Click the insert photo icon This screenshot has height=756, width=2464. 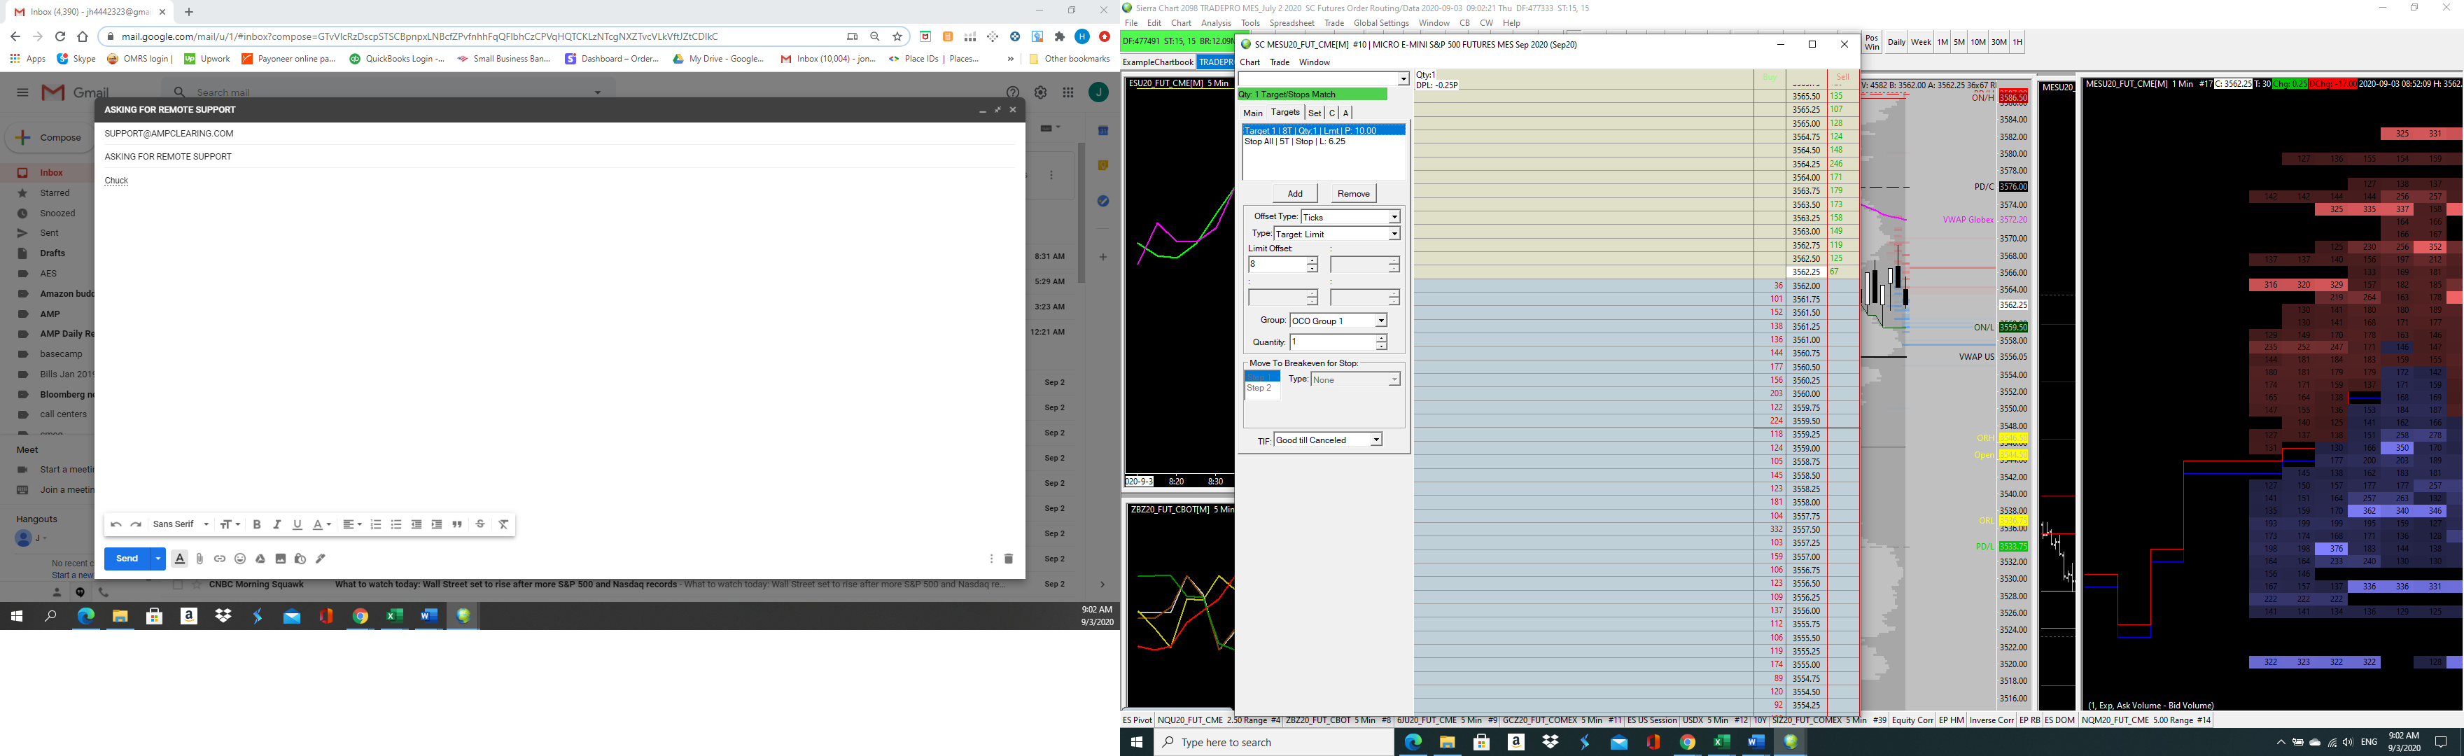pyautogui.click(x=280, y=559)
